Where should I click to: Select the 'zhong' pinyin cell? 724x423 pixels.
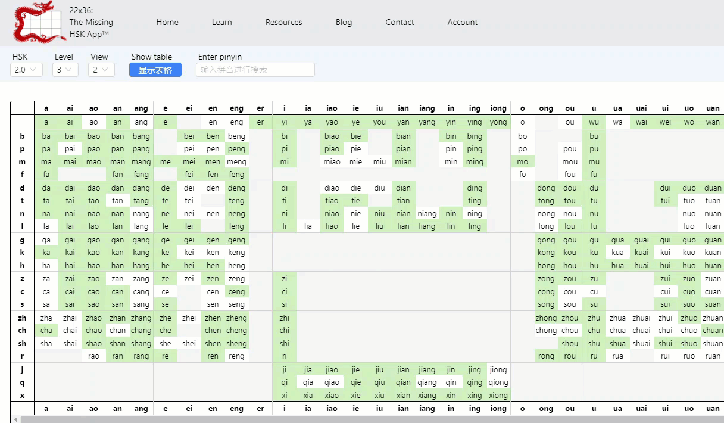tap(546, 318)
